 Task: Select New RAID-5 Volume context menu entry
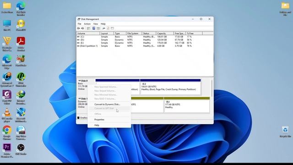coord(109,99)
